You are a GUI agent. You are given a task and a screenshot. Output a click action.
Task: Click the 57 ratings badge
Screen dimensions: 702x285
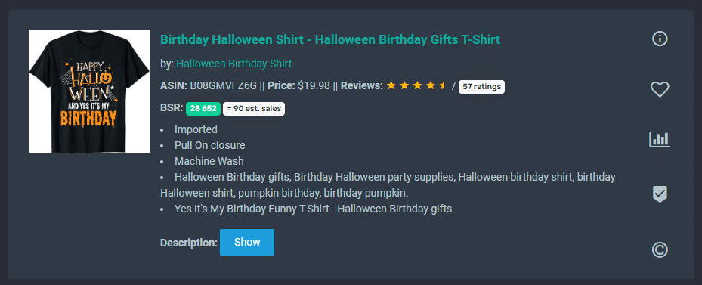(482, 86)
